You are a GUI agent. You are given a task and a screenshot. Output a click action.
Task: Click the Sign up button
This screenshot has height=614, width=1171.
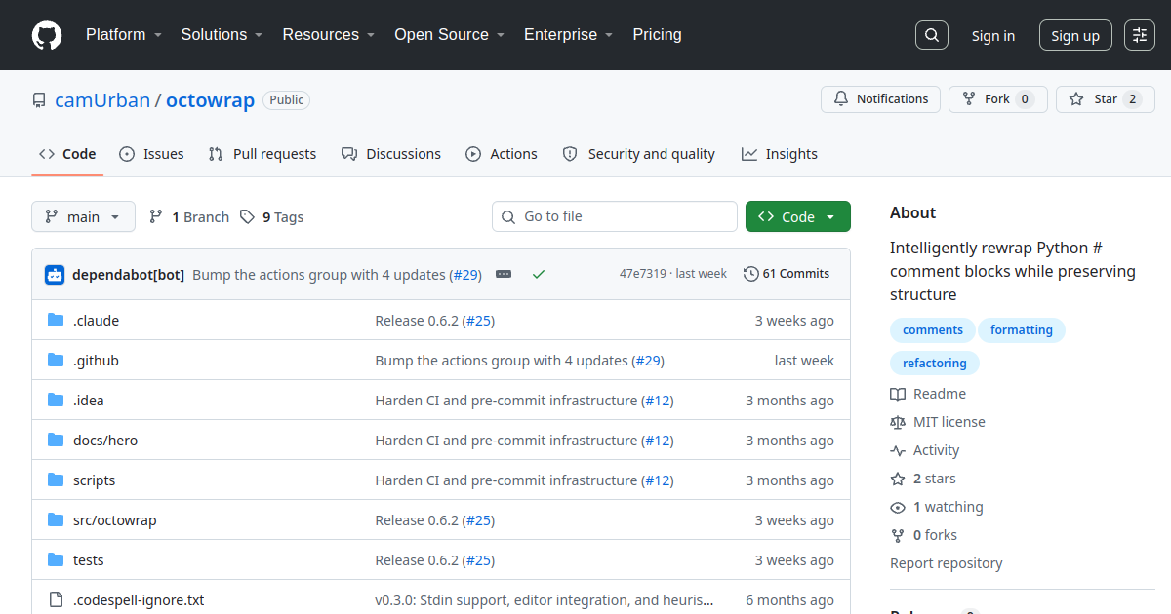click(x=1075, y=36)
